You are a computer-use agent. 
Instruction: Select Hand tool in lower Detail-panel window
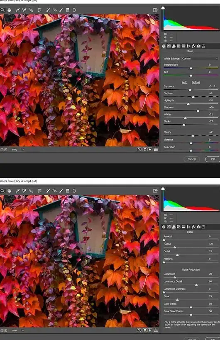[9, 191]
